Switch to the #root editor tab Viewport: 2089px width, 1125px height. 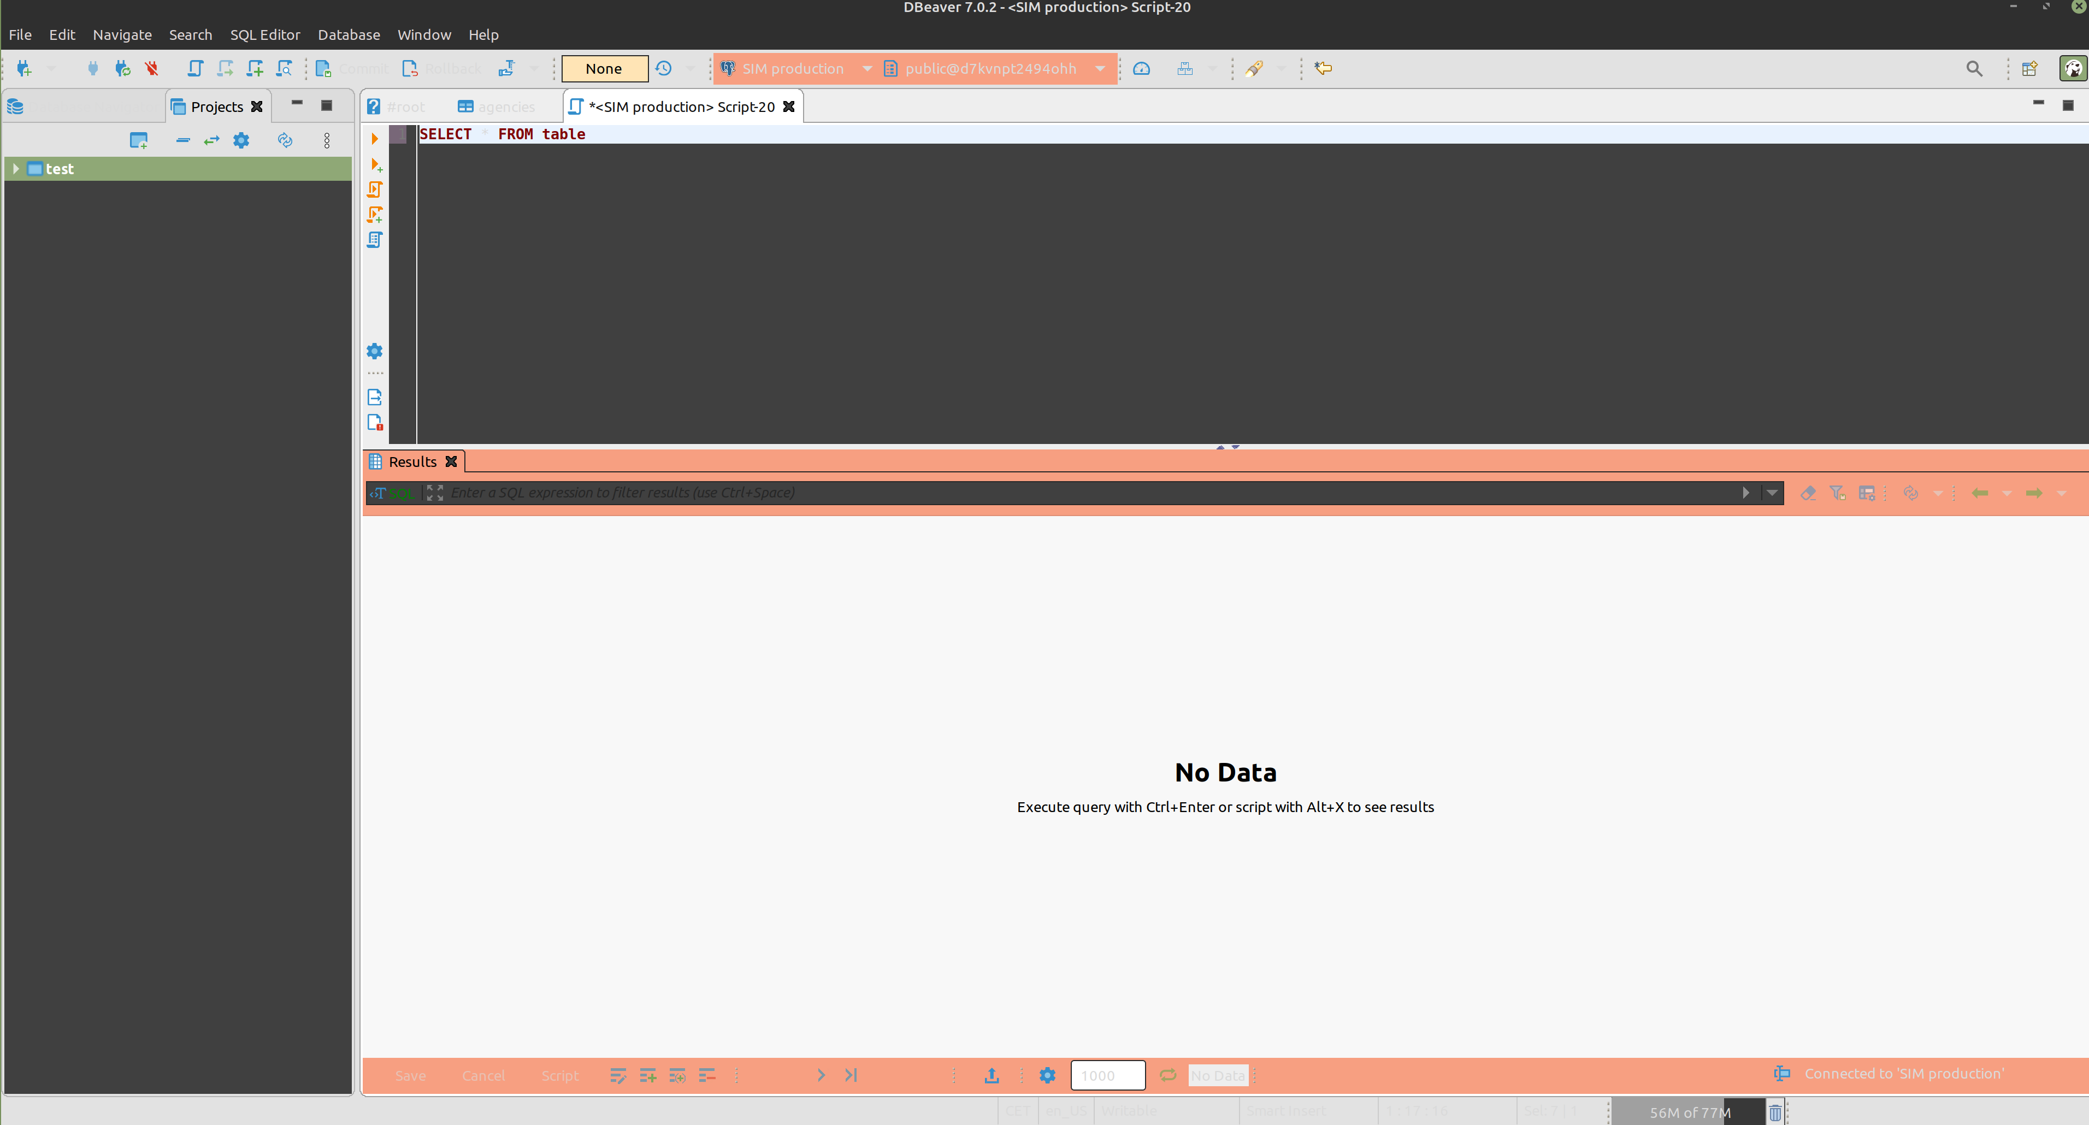[x=396, y=107]
